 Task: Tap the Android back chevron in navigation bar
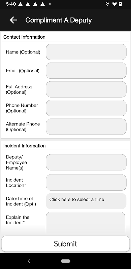point(29,261)
